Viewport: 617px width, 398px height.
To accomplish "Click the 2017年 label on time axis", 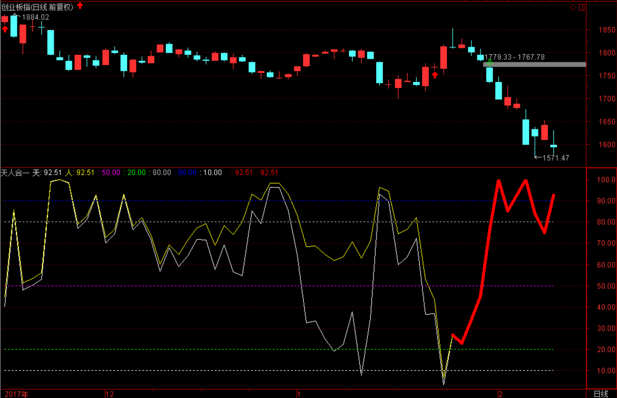I will pos(17,394).
